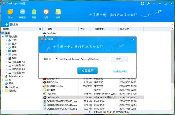Collapse the 我的电脑 tree node
The width and height of the screenshot is (175, 115).
3,36
